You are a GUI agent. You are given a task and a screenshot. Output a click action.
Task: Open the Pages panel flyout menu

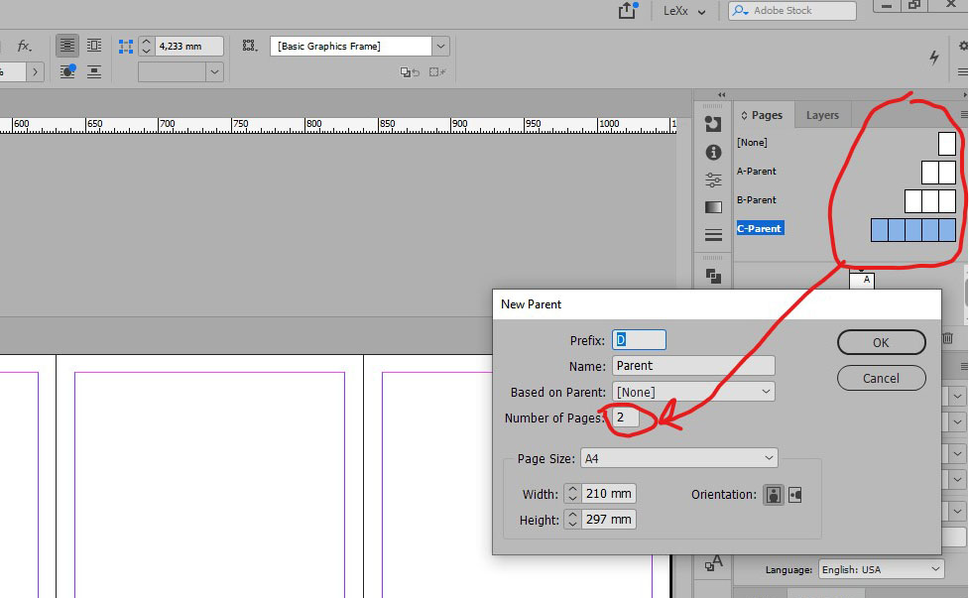(963, 115)
